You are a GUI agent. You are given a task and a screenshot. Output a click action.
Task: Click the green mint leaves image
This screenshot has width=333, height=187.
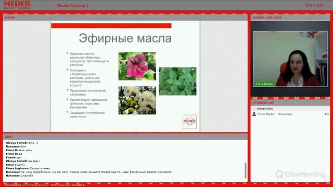pos(177,81)
